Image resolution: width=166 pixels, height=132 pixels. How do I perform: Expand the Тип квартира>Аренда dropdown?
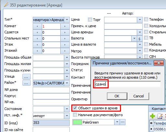click(67, 20)
